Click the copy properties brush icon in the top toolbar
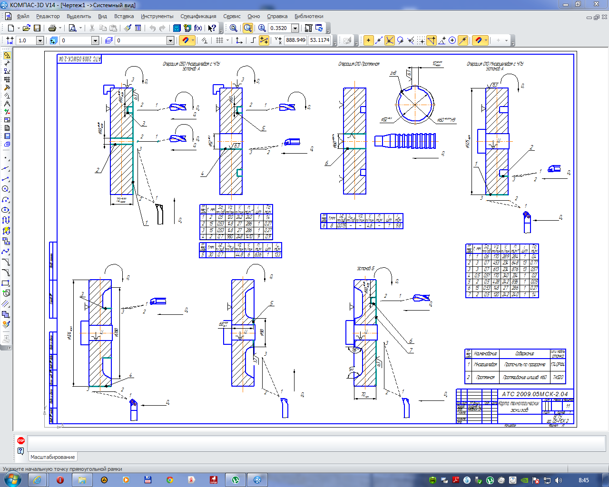This screenshot has height=487, width=609. click(x=128, y=28)
